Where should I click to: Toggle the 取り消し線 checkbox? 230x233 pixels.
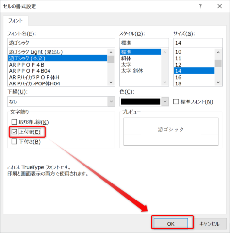(15, 122)
